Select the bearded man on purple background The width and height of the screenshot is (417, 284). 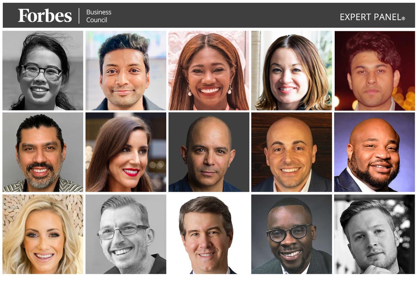tap(375, 152)
